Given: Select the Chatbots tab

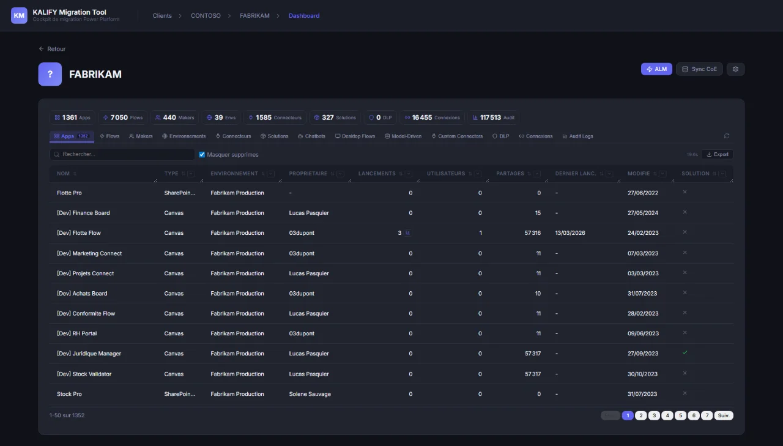Looking at the screenshot, I should point(311,136).
